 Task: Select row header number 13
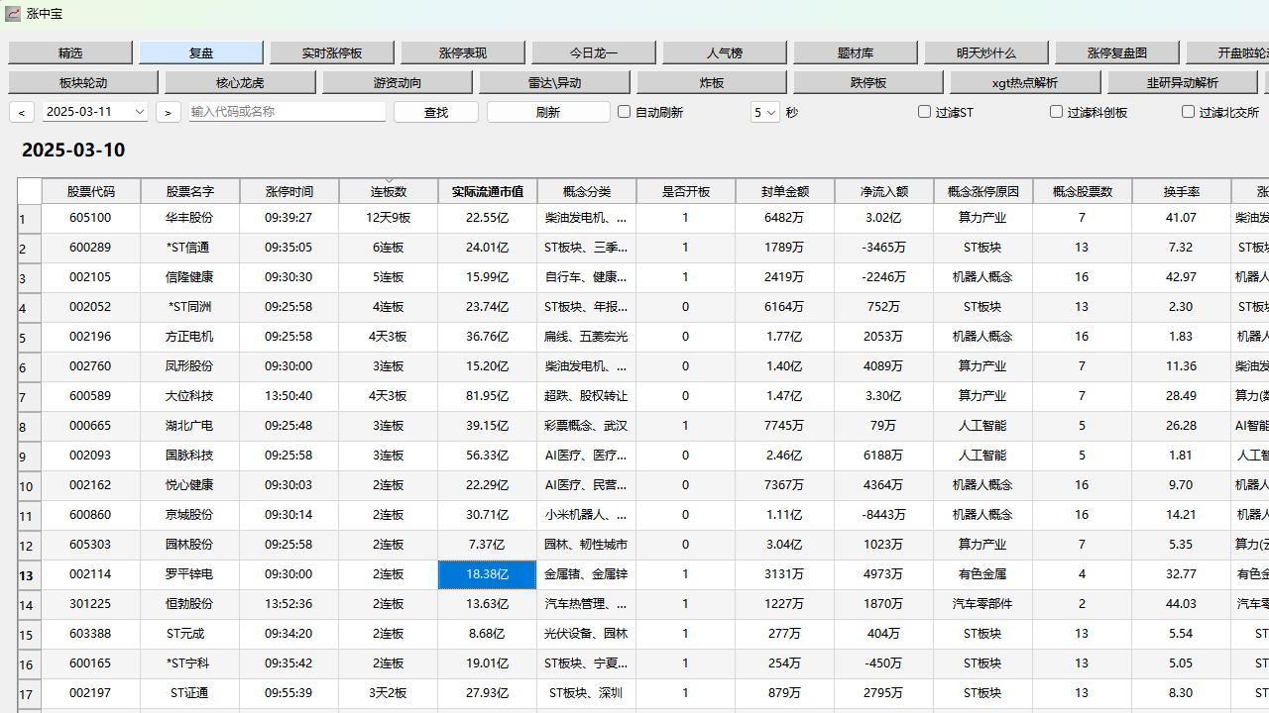[x=30, y=574]
